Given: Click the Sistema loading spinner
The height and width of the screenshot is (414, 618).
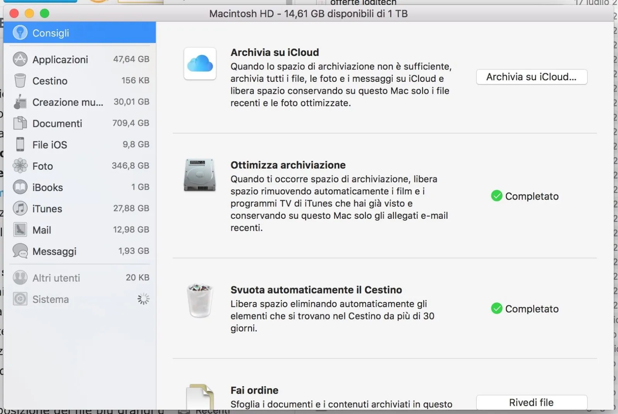Looking at the screenshot, I should coord(143,298).
